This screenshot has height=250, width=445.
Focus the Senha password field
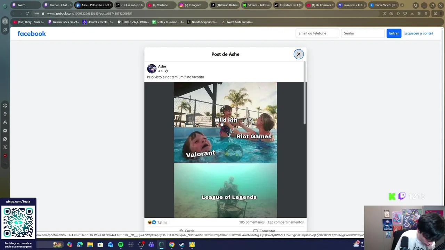(x=363, y=33)
